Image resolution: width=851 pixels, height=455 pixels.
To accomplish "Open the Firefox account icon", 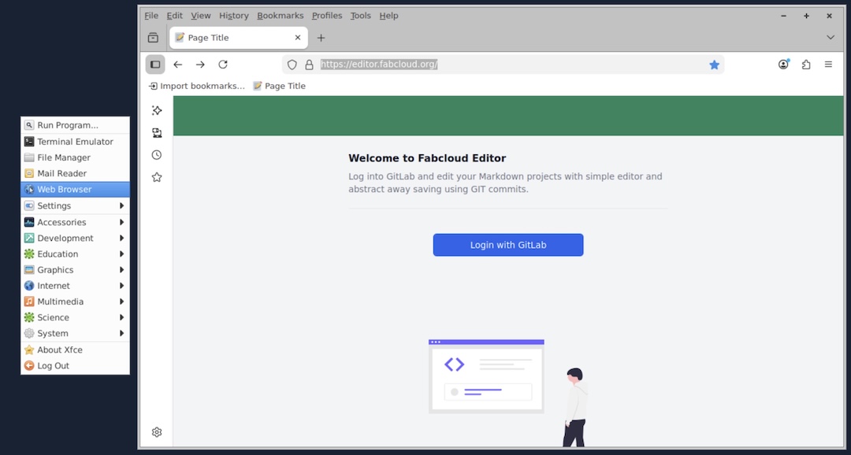I will pyautogui.click(x=783, y=65).
